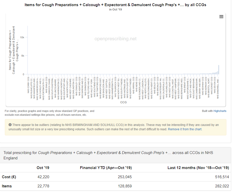Click the y-axis title 'Items for Cough Preparations'
This screenshot has height=193, width=233.
(13, 50)
